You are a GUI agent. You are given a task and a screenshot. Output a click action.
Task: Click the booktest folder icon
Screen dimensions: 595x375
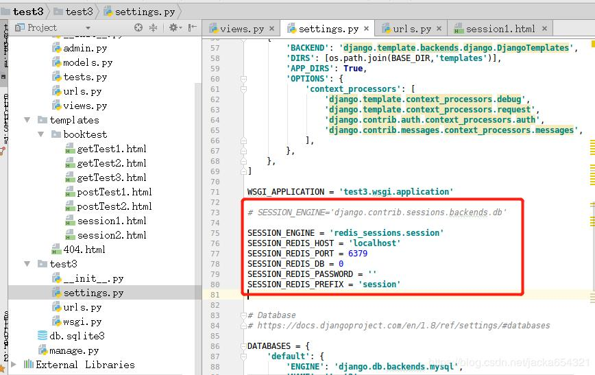[x=56, y=134]
